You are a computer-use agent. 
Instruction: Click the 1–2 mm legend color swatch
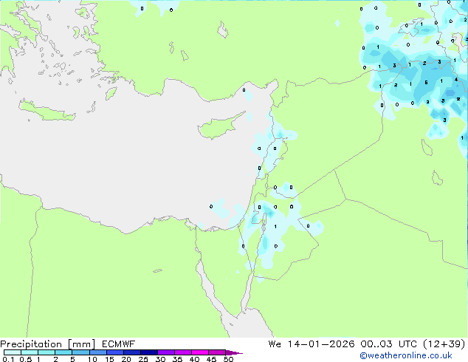[x=47, y=352]
